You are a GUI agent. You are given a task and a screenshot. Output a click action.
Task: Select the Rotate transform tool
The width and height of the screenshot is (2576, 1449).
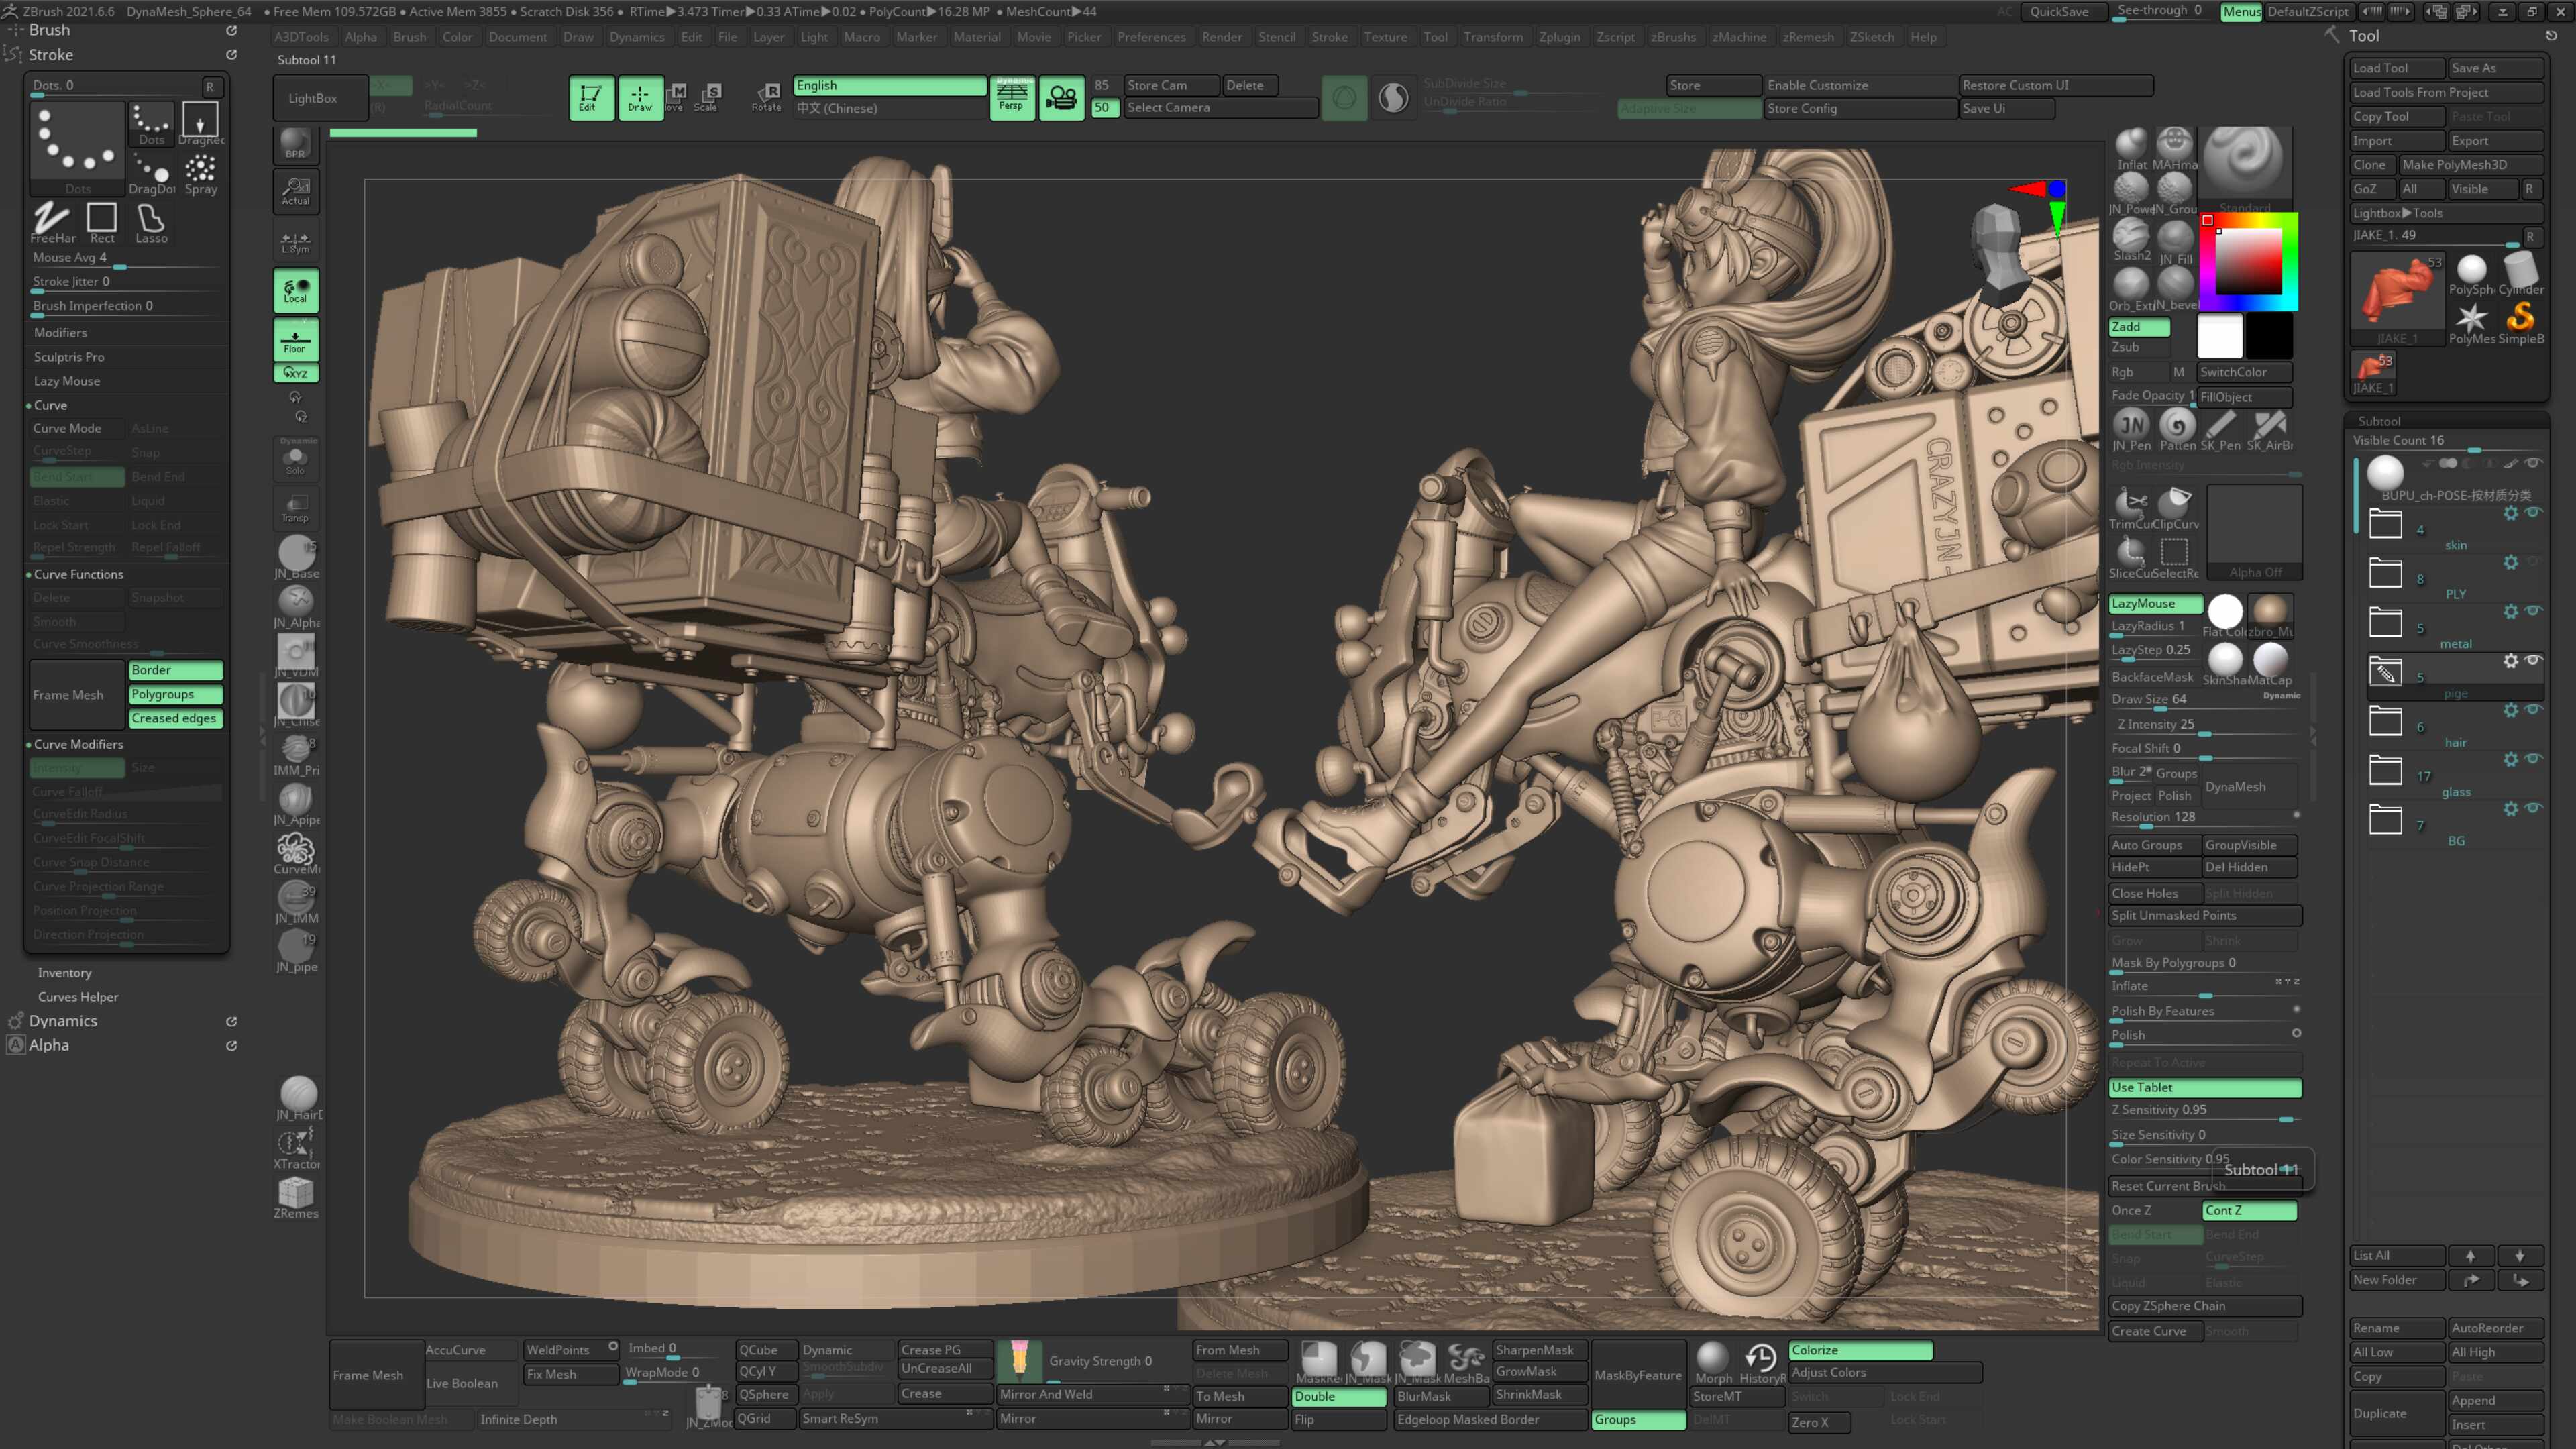pos(767,97)
